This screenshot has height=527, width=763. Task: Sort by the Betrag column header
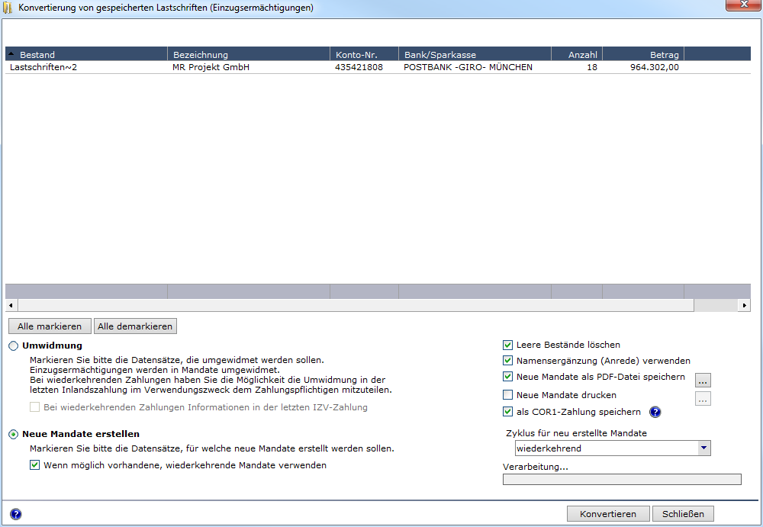(x=642, y=54)
